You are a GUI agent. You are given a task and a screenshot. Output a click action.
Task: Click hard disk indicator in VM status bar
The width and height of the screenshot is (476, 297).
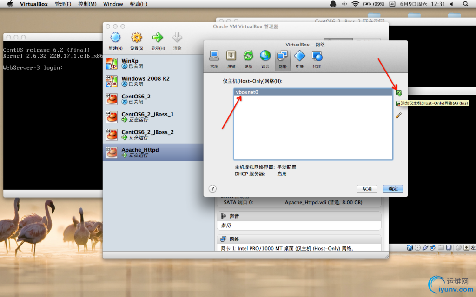click(x=410, y=248)
